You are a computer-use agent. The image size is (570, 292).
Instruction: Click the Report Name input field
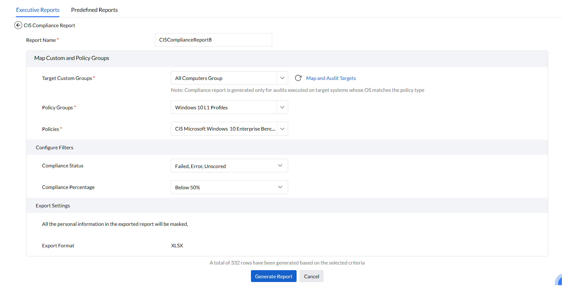213,40
